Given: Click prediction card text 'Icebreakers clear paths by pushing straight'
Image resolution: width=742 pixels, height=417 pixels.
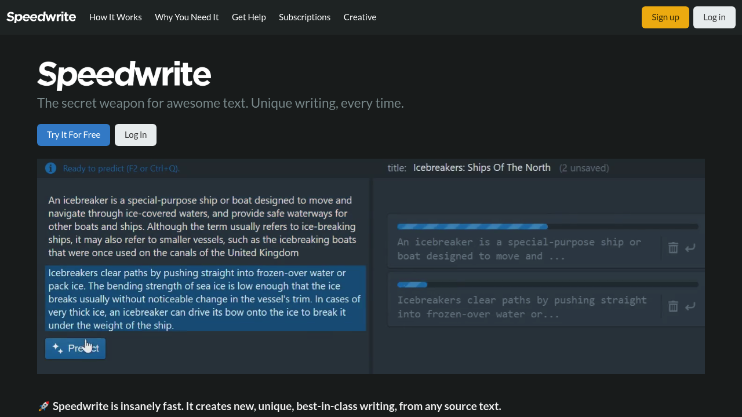Looking at the screenshot, I should pyautogui.click(x=522, y=307).
